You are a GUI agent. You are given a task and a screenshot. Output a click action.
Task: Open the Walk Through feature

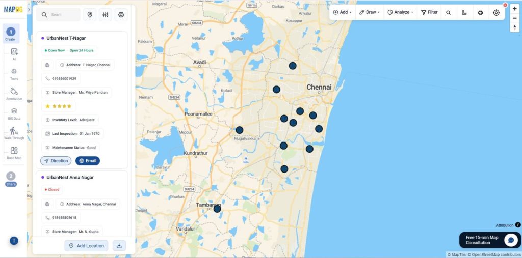coord(14,133)
